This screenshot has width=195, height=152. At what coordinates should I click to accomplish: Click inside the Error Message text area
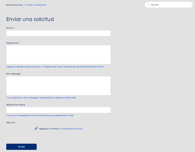pyautogui.click(x=58, y=86)
